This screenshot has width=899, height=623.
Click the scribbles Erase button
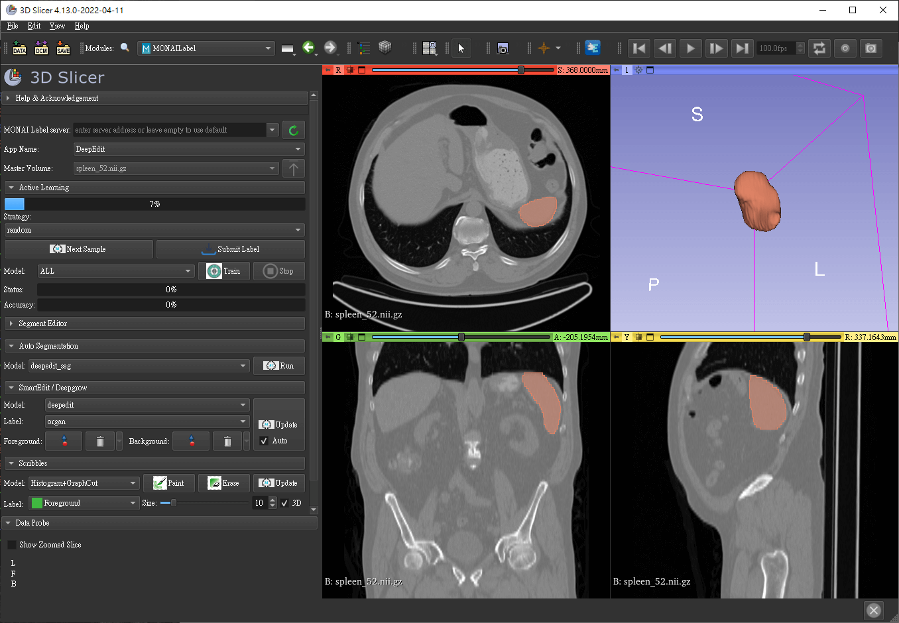pyautogui.click(x=224, y=483)
